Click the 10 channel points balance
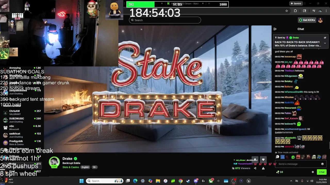 point(279,172)
